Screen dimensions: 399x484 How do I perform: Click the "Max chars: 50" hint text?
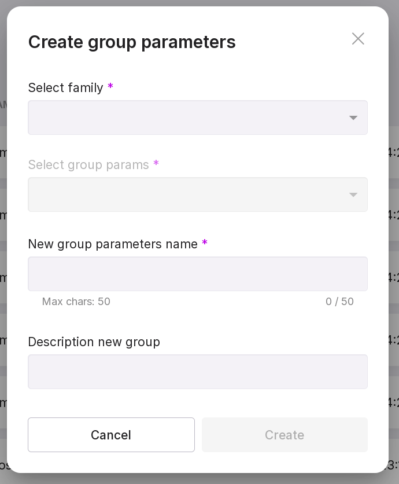click(76, 302)
